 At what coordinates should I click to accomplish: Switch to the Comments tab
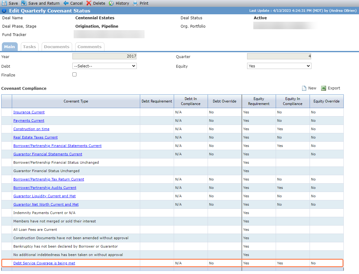(x=90, y=47)
